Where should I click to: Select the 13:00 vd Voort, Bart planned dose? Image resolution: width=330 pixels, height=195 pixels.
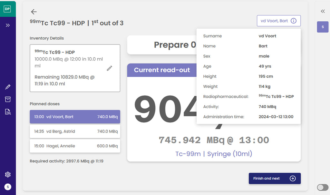(x=75, y=117)
